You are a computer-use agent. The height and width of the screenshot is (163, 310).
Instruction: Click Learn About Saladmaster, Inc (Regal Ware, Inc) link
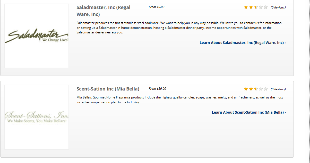click(x=242, y=43)
